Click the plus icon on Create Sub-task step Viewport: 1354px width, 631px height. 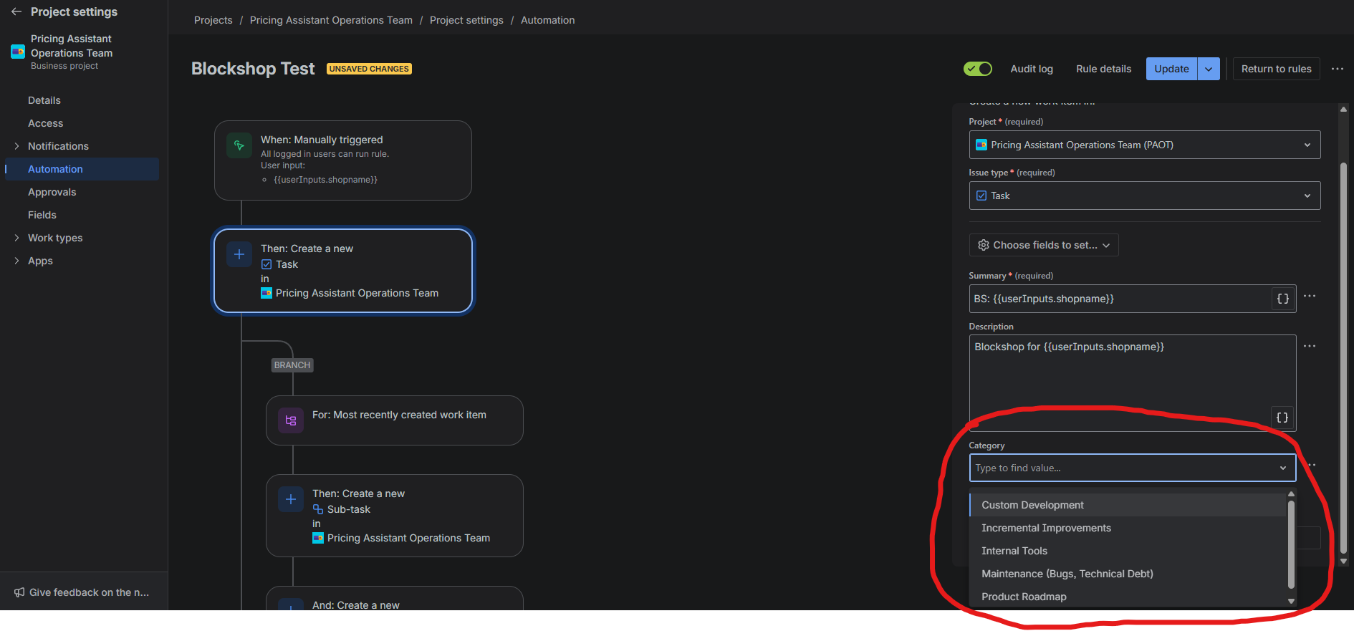coord(291,499)
